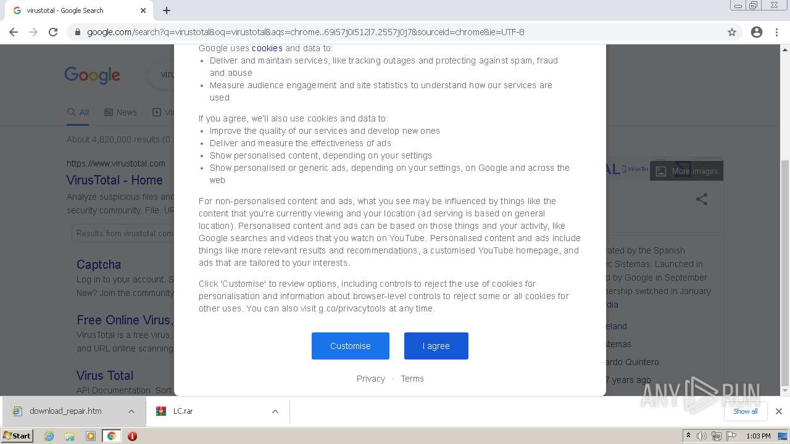Open the Chrome profile account icon
The height and width of the screenshot is (444, 790).
(757, 32)
